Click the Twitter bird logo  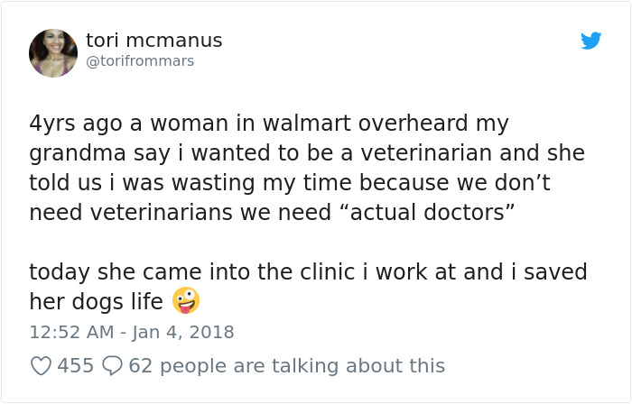[x=590, y=41]
